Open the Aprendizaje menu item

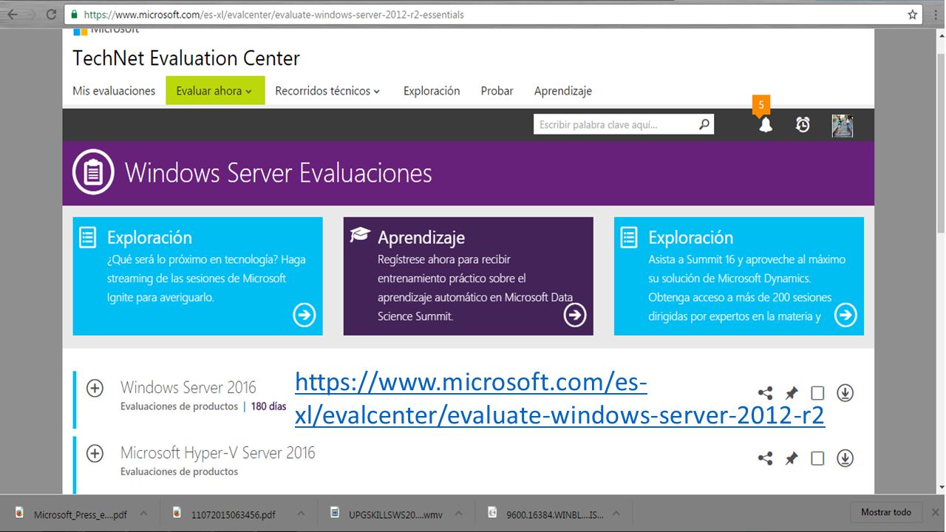click(563, 91)
